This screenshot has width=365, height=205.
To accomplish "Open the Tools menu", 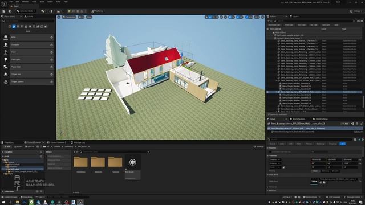I will pos(34,2).
